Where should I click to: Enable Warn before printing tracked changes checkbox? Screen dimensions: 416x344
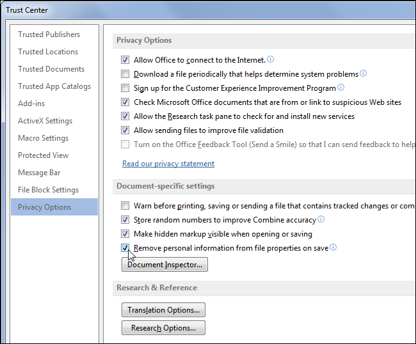pos(125,206)
